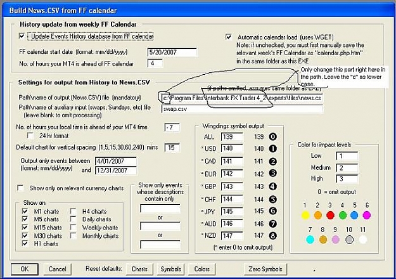Click the Cancel button
The image size is (396, 279).
pyautogui.click(x=57, y=269)
